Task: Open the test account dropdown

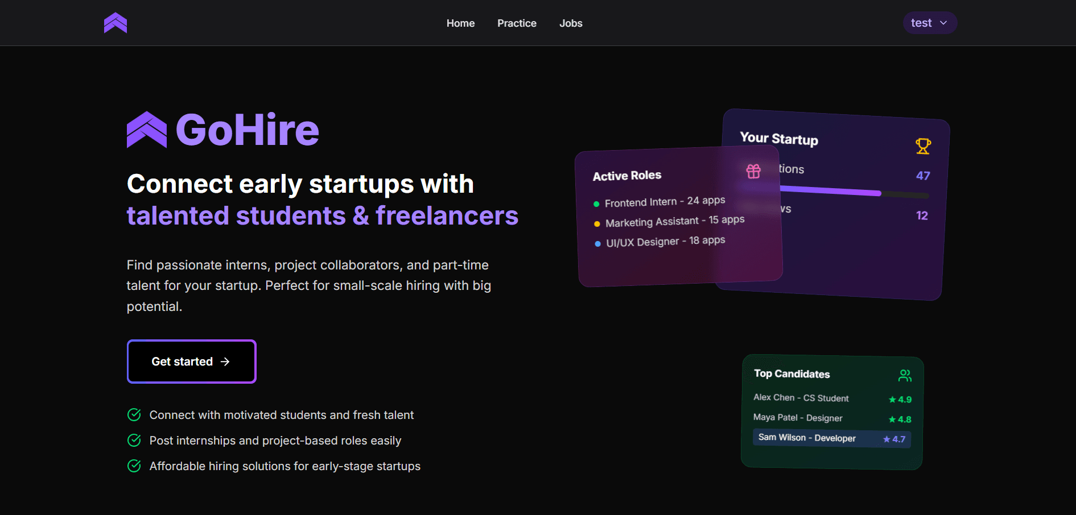Action: click(x=930, y=23)
